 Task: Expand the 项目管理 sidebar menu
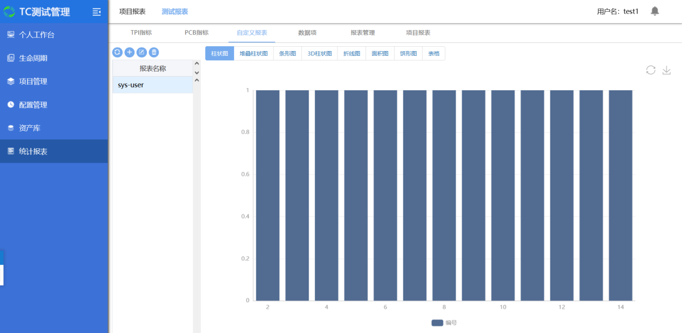click(x=33, y=82)
